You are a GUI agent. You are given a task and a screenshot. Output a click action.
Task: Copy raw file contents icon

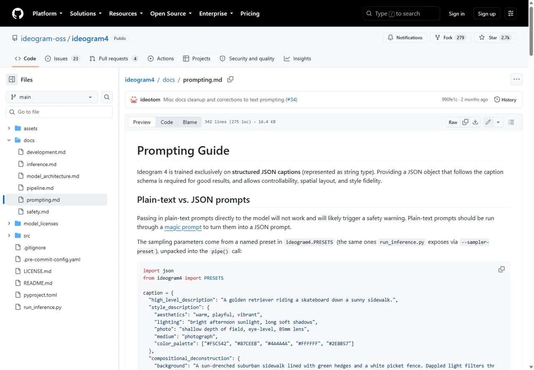click(x=465, y=122)
